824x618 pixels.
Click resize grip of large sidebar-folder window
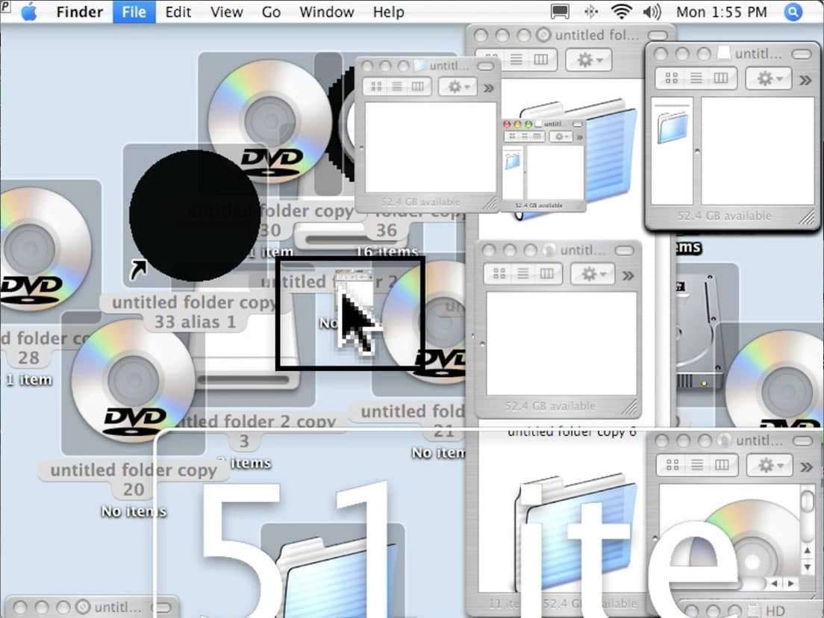(807, 217)
